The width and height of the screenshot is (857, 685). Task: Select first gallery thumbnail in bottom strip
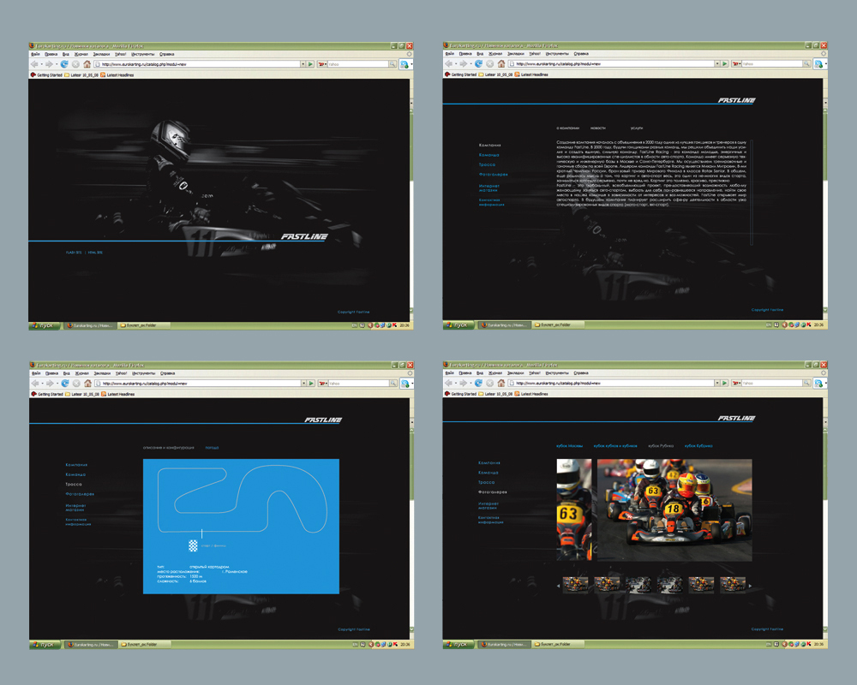pyautogui.click(x=575, y=585)
